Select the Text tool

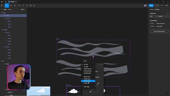(x=23, y=6)
